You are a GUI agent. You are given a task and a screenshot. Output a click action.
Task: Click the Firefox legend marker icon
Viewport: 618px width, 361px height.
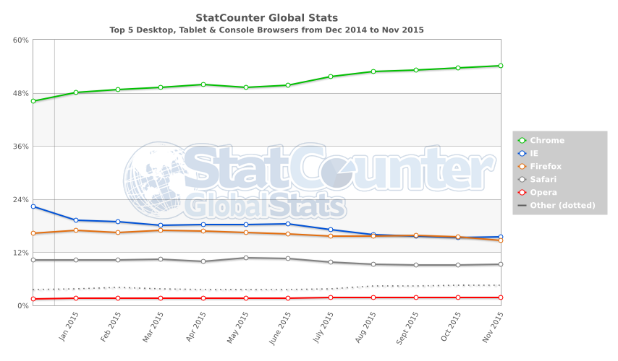click(x=522, y=167)
